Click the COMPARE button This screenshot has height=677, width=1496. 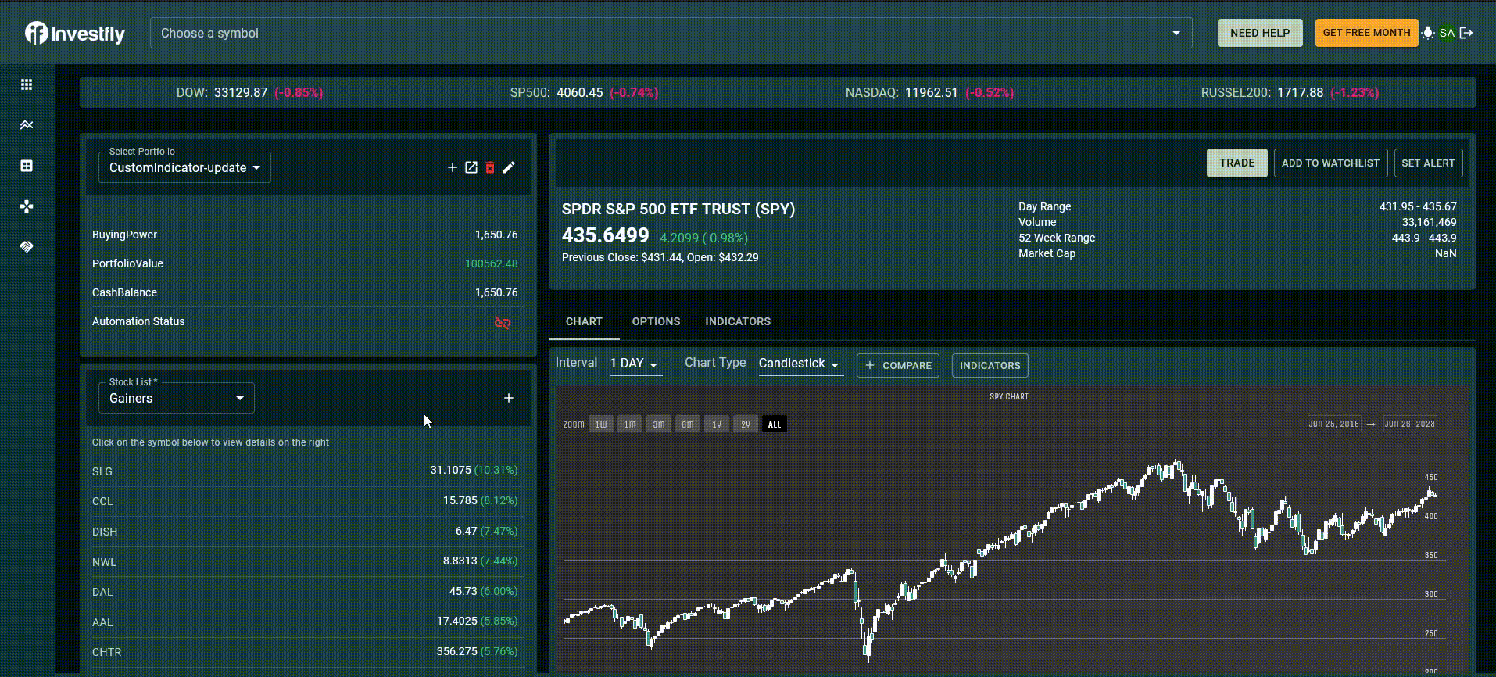point(898,365)
